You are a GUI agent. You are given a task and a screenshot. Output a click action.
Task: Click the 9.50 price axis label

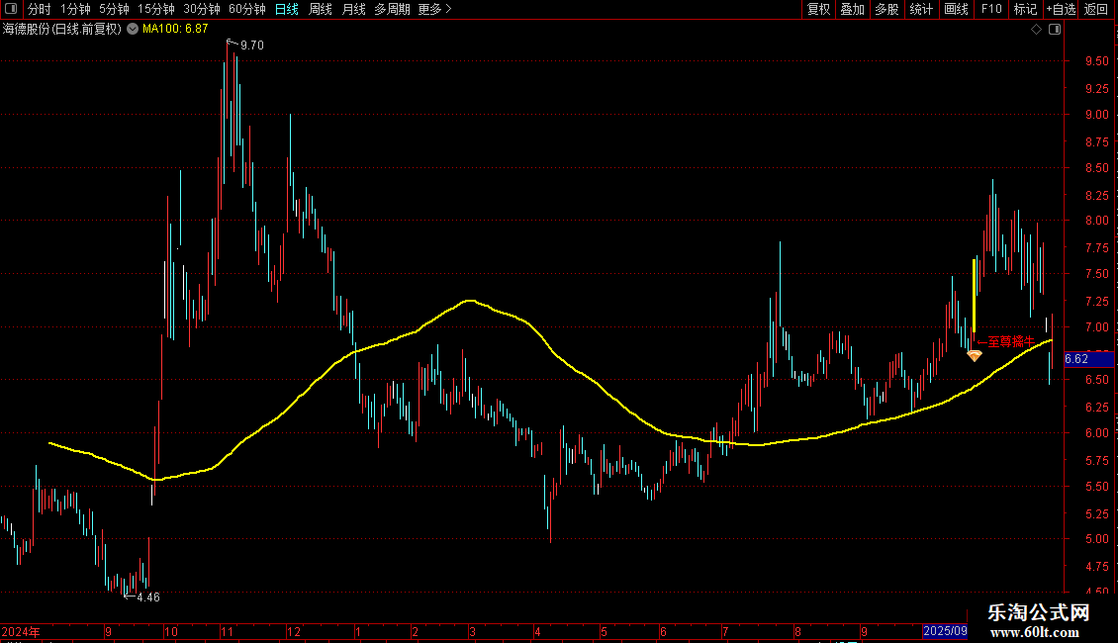click(1096, 61)
